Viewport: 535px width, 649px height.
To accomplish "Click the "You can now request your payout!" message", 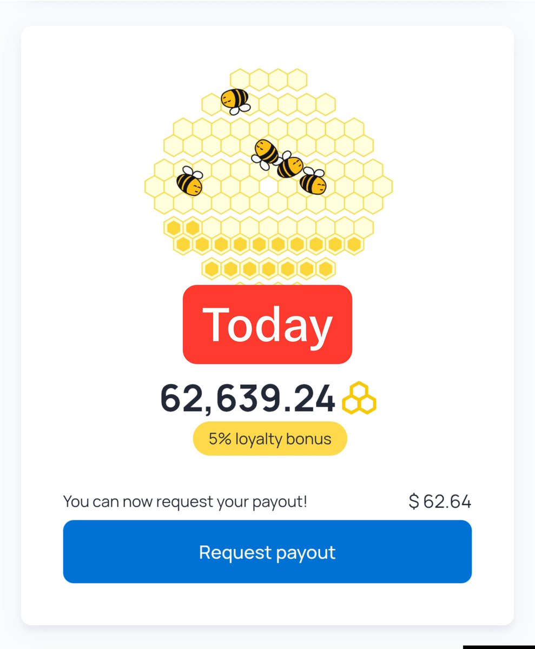I will pyautogui.click(x=185, y=502).
